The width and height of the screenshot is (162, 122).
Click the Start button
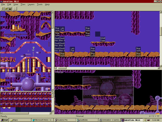(4, 120)
